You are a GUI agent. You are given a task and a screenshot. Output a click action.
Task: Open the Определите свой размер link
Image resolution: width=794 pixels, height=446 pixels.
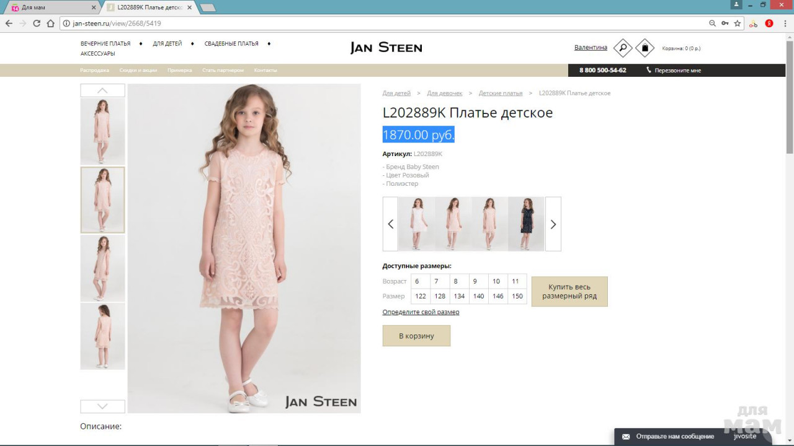coord(421,312)
